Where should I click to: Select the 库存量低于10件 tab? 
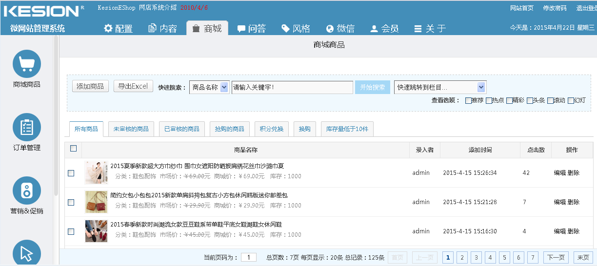(347, 129)
